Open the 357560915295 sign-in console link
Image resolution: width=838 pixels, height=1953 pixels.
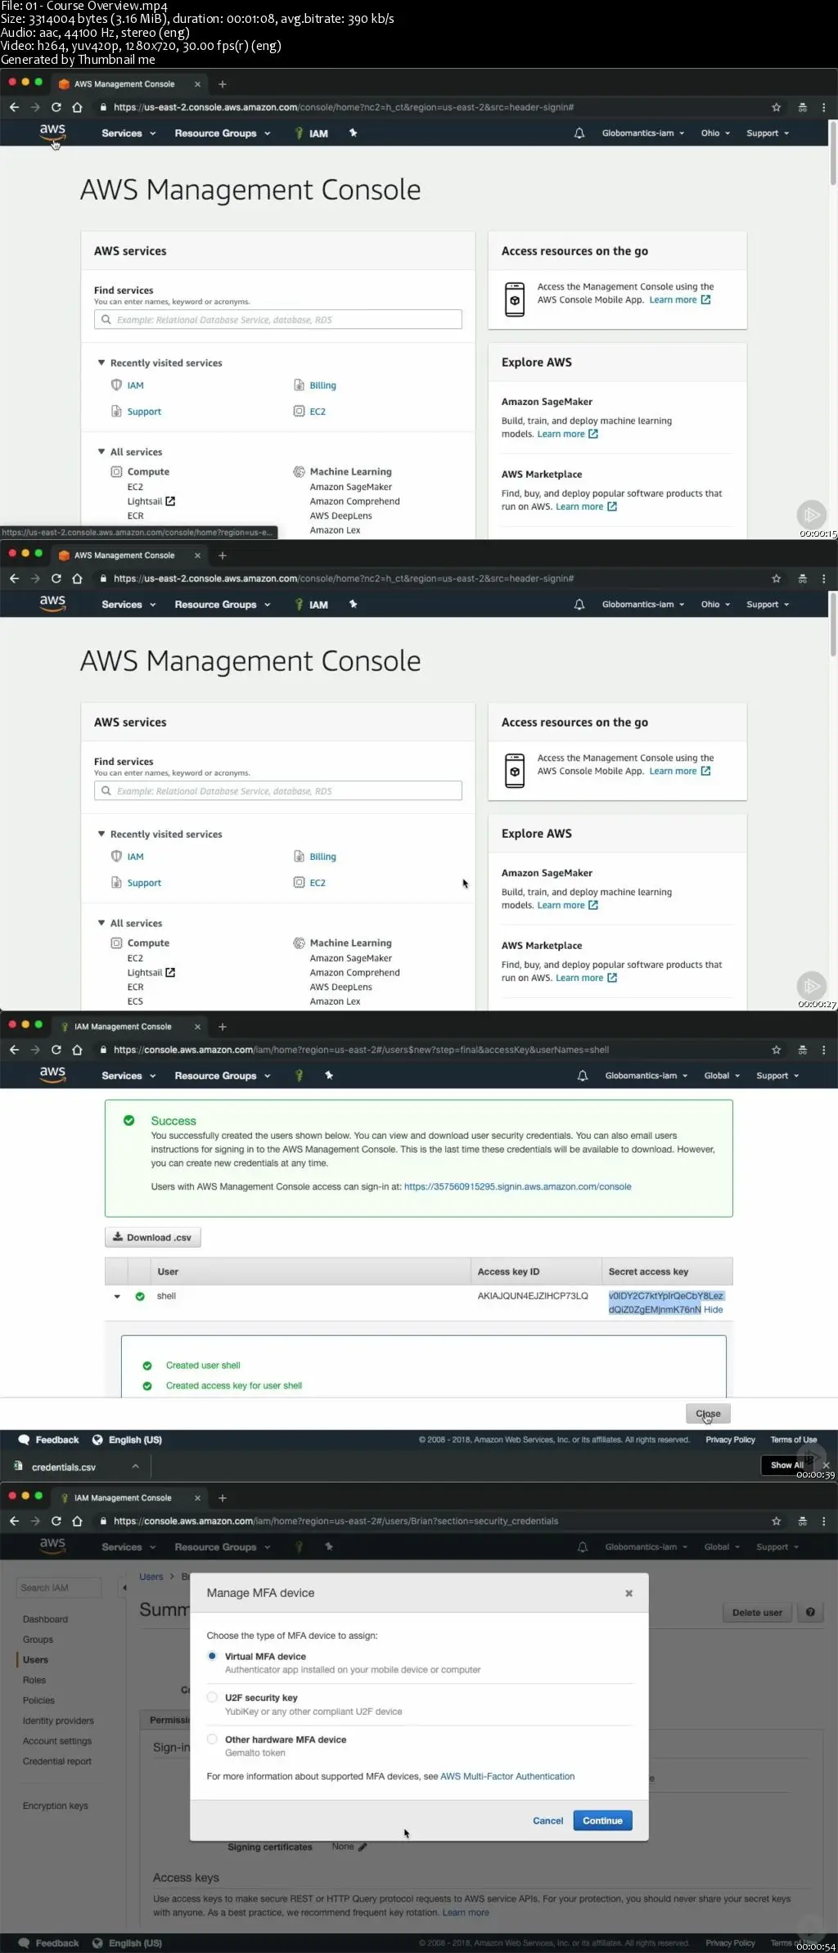click(517, 1186)
